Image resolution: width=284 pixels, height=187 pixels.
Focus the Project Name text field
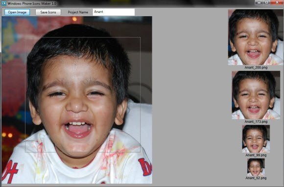[114, 12]
